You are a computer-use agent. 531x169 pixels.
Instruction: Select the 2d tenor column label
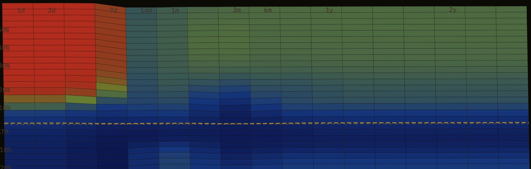(52, 10)
